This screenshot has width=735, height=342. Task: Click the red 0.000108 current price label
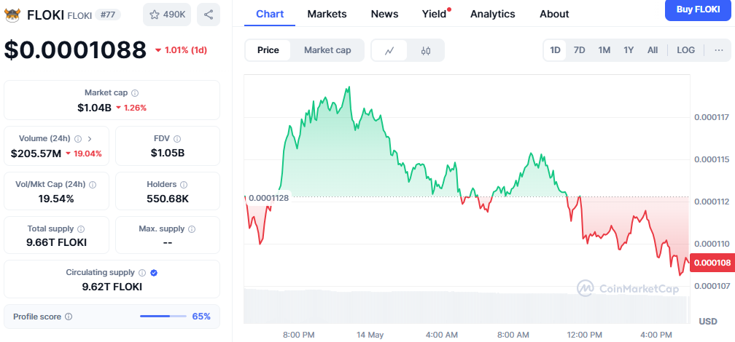712,263
